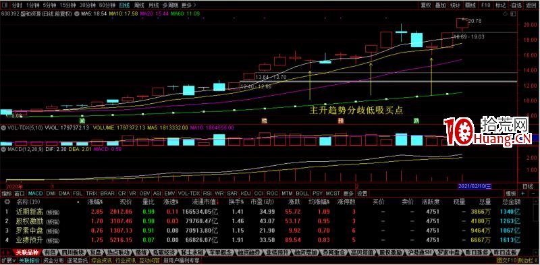Click the tab scroll arrows before 关联品种

6,252
